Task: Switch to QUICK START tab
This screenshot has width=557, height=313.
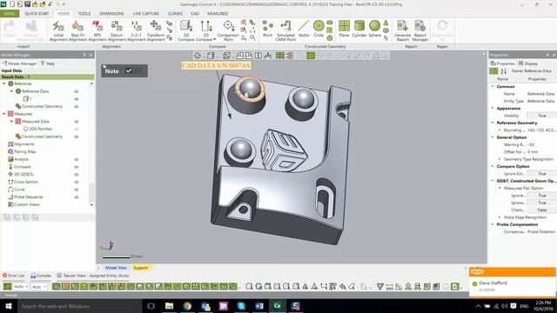Action: pyautogui.click(x=37, y=14)
